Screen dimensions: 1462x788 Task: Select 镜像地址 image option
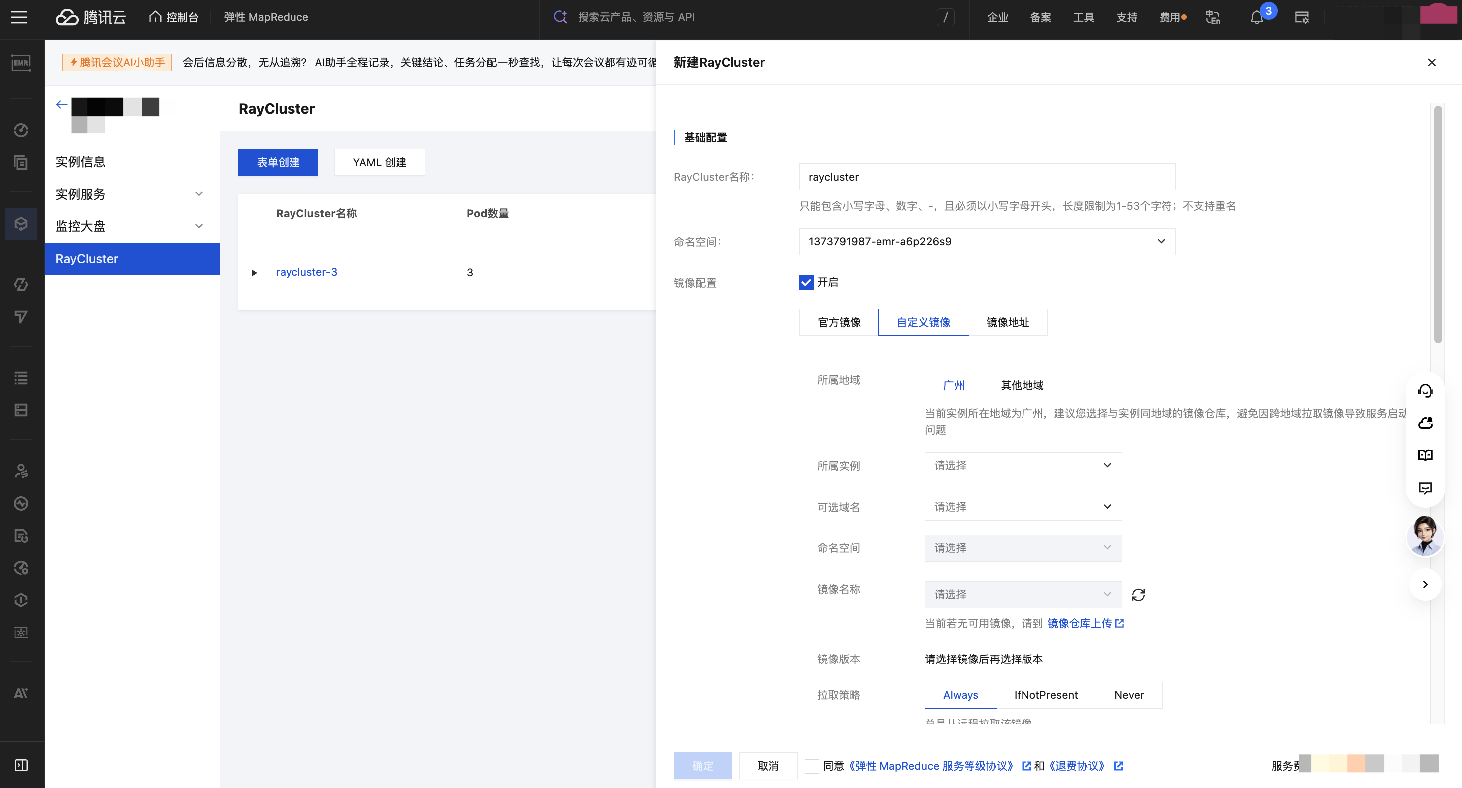coord(1008,322)
